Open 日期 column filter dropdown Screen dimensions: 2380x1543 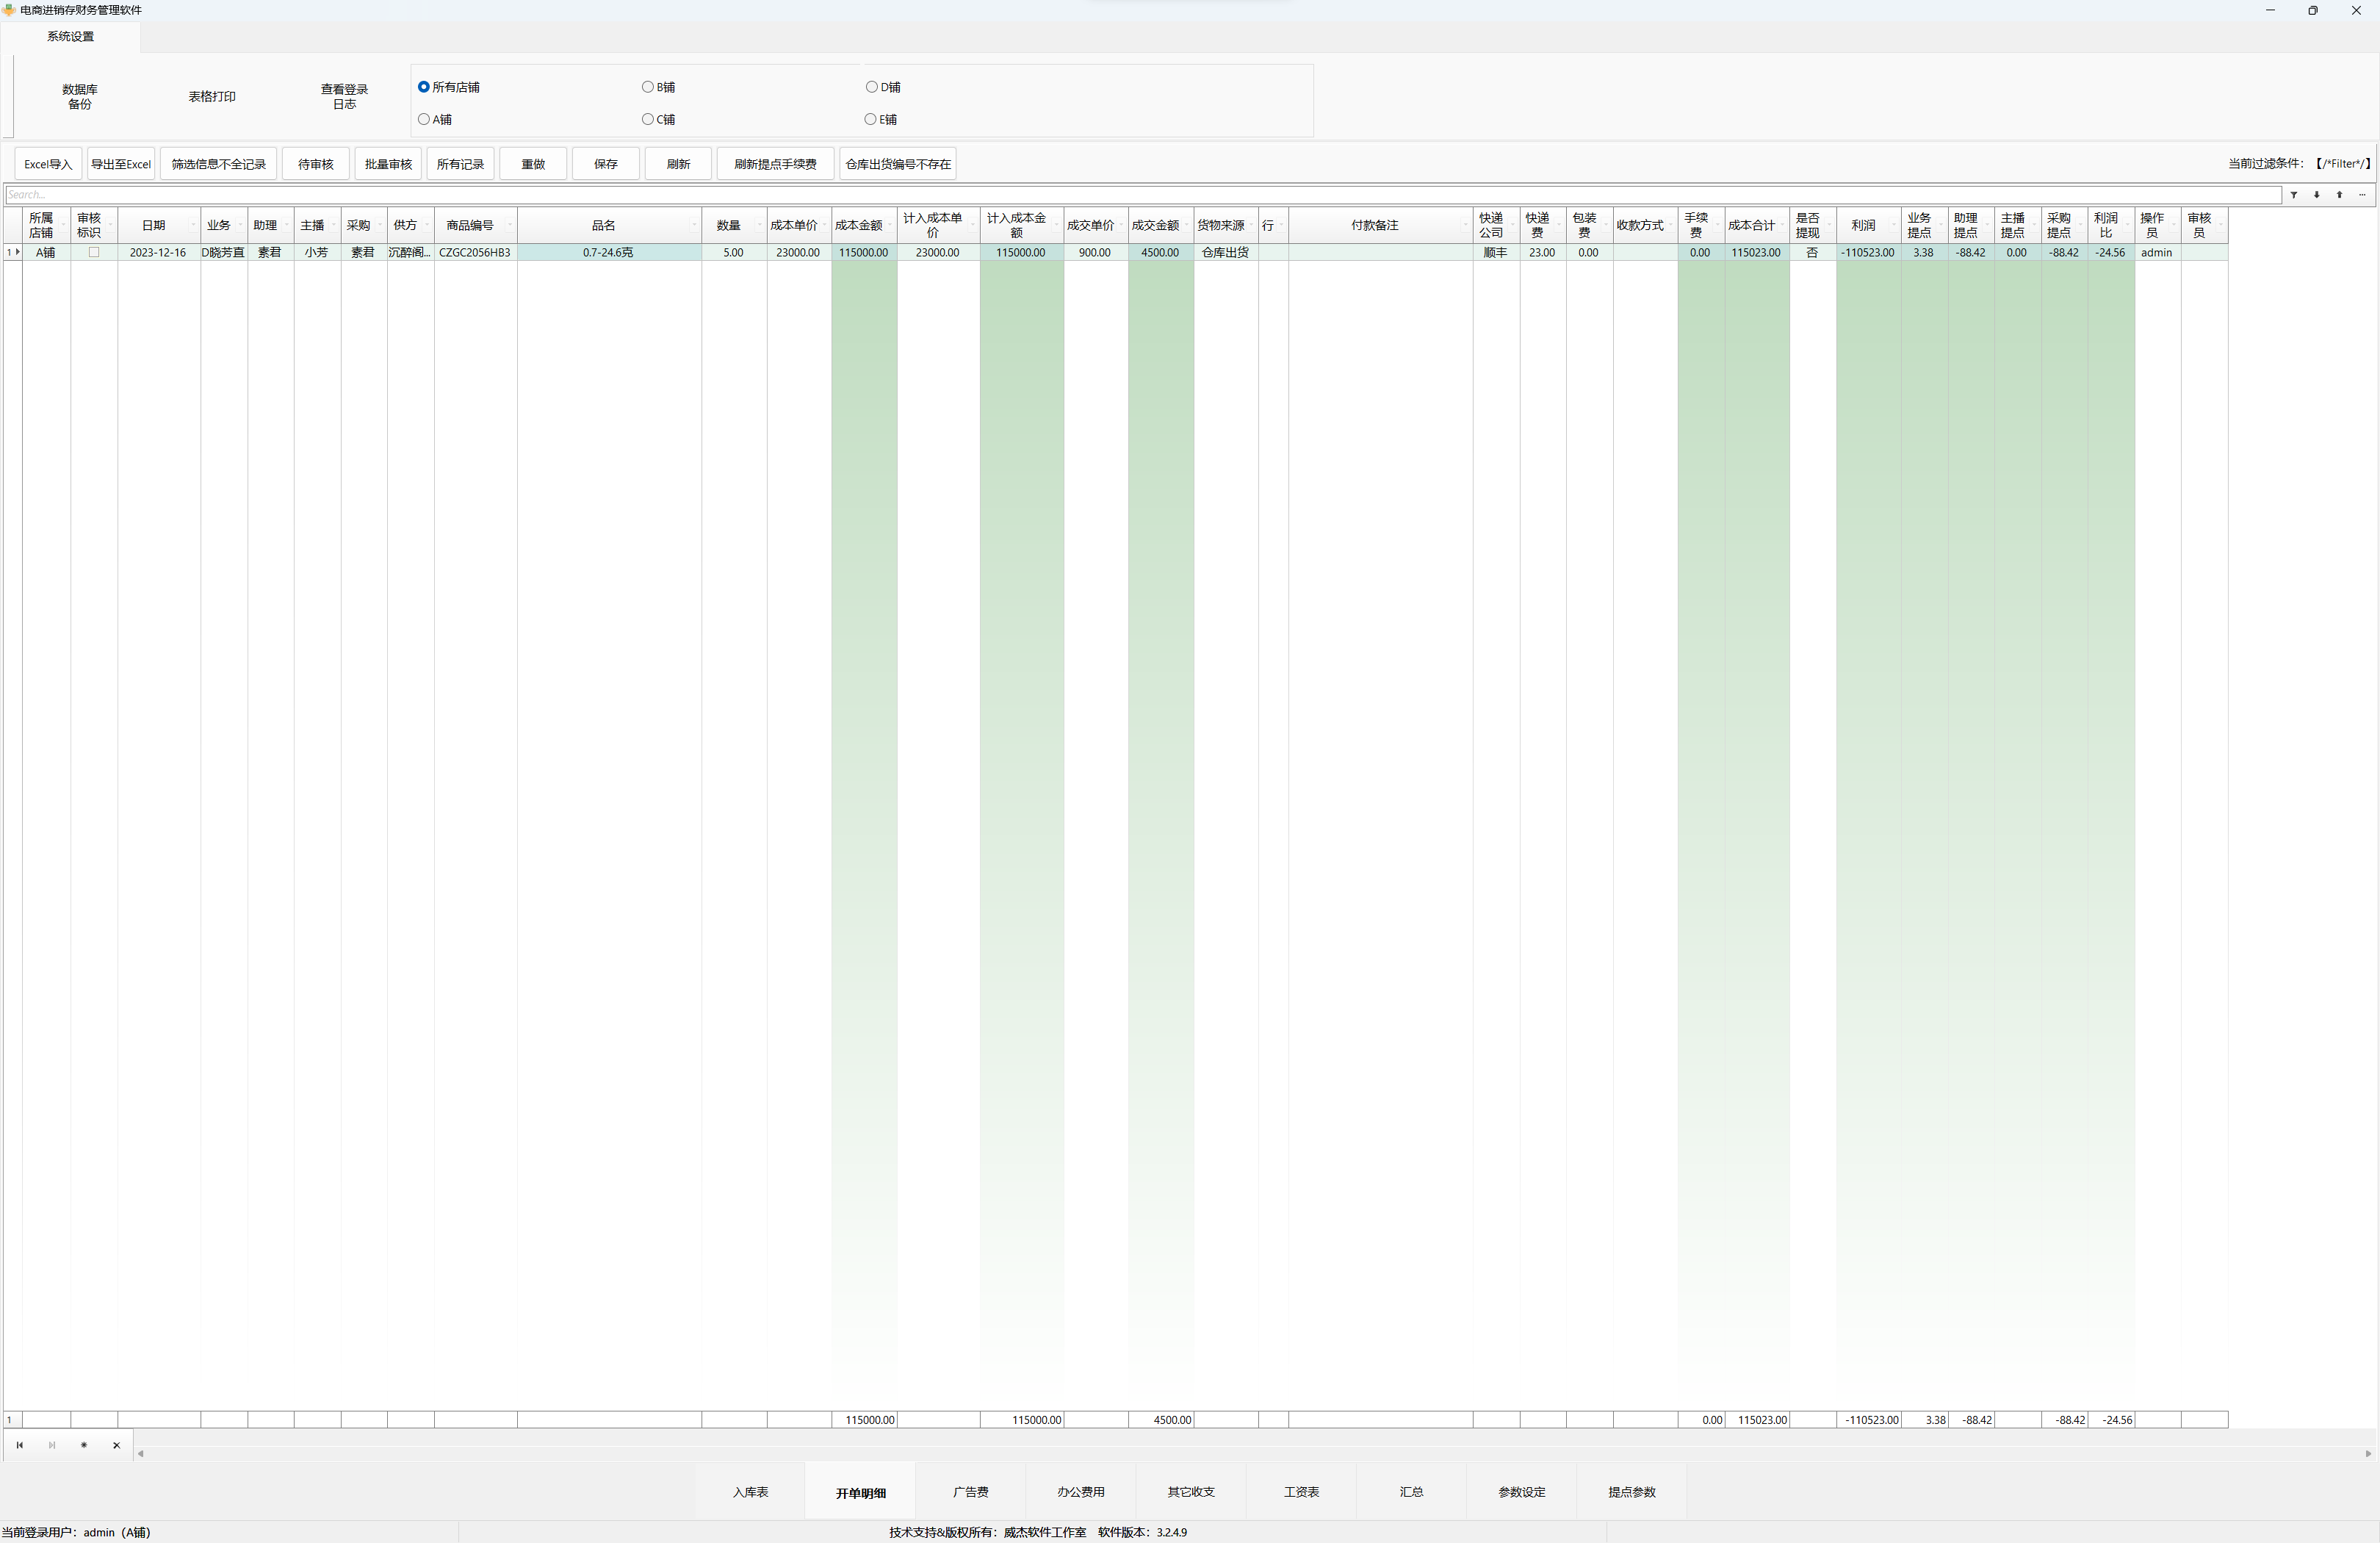pos(194,226)
